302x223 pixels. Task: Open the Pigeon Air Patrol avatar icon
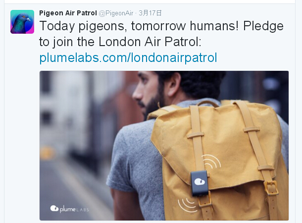[22, 22]
